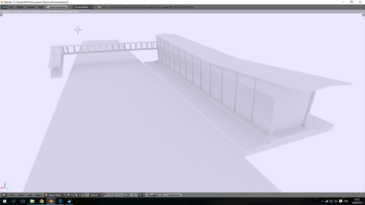365x205 pixels.
Task: Click the Blender logo splash icon
Action: coord(99,7)
